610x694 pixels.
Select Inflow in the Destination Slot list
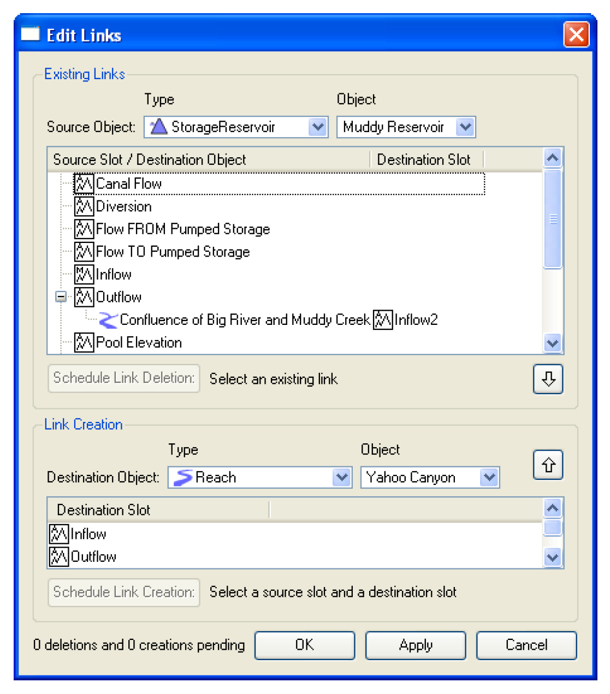[88, 534]
